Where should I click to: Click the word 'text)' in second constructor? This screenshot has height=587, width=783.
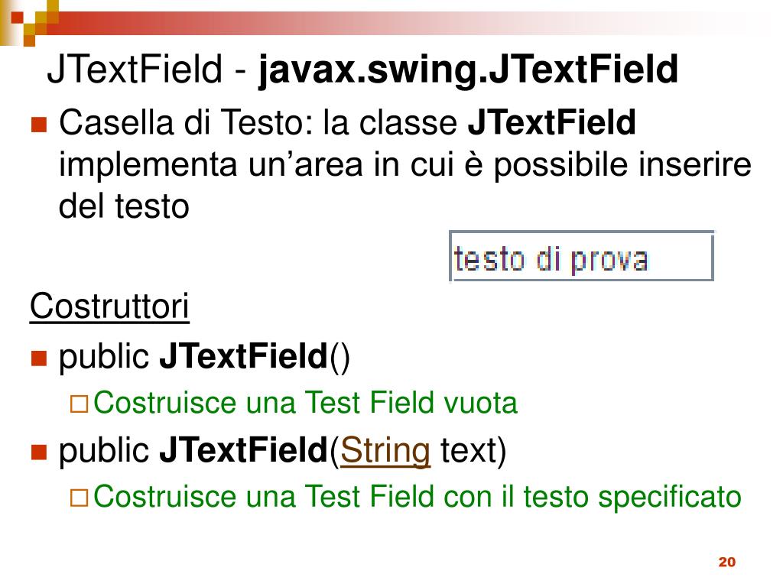pyautogui.click(x=473, y=451)
